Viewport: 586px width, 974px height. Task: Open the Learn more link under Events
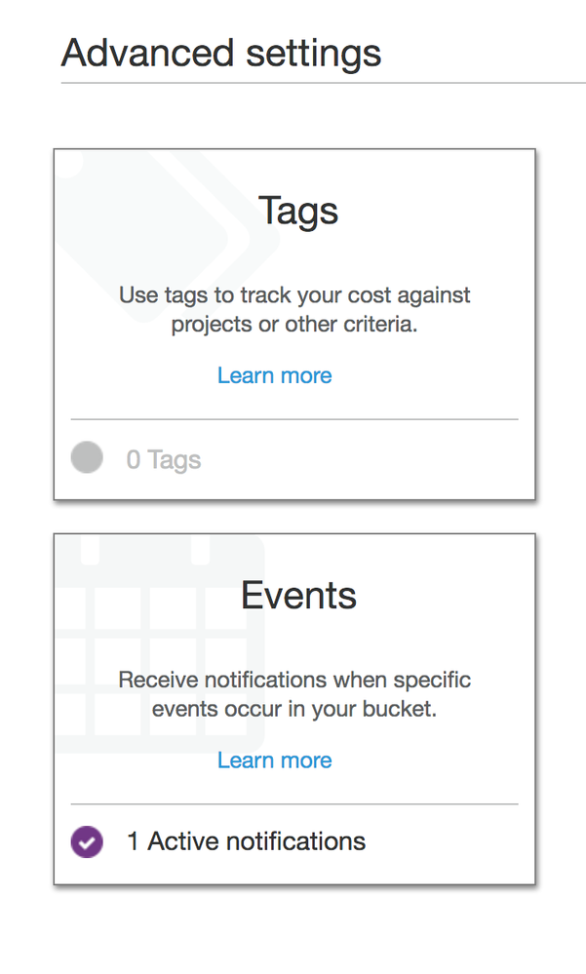click(x=274, y=760)
